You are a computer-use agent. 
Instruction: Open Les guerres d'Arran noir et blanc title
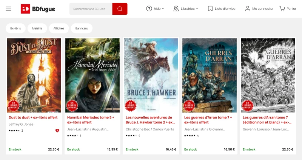coord(267,120)
